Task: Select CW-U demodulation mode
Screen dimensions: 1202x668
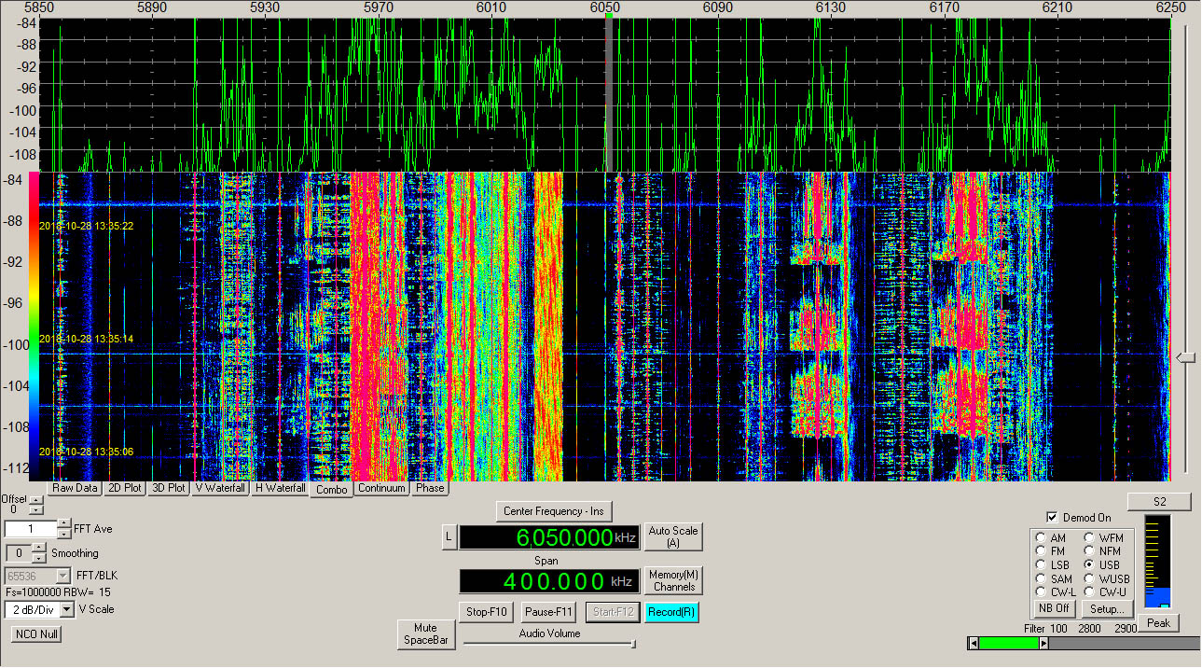Action: click(1090, 592)
